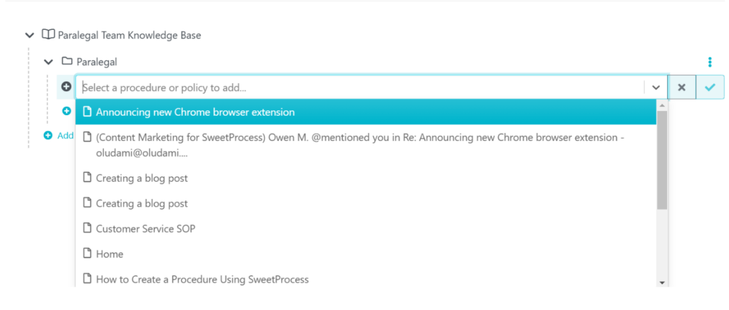This screenshot has width=729, height=310.
Task: Collapse the Paralegal Team Knowledge Base tree
Action: (x=29, y=36)
